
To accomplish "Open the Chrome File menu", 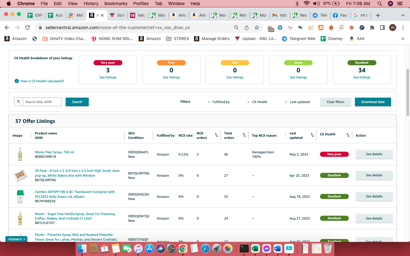I will [x=44, y=4].
